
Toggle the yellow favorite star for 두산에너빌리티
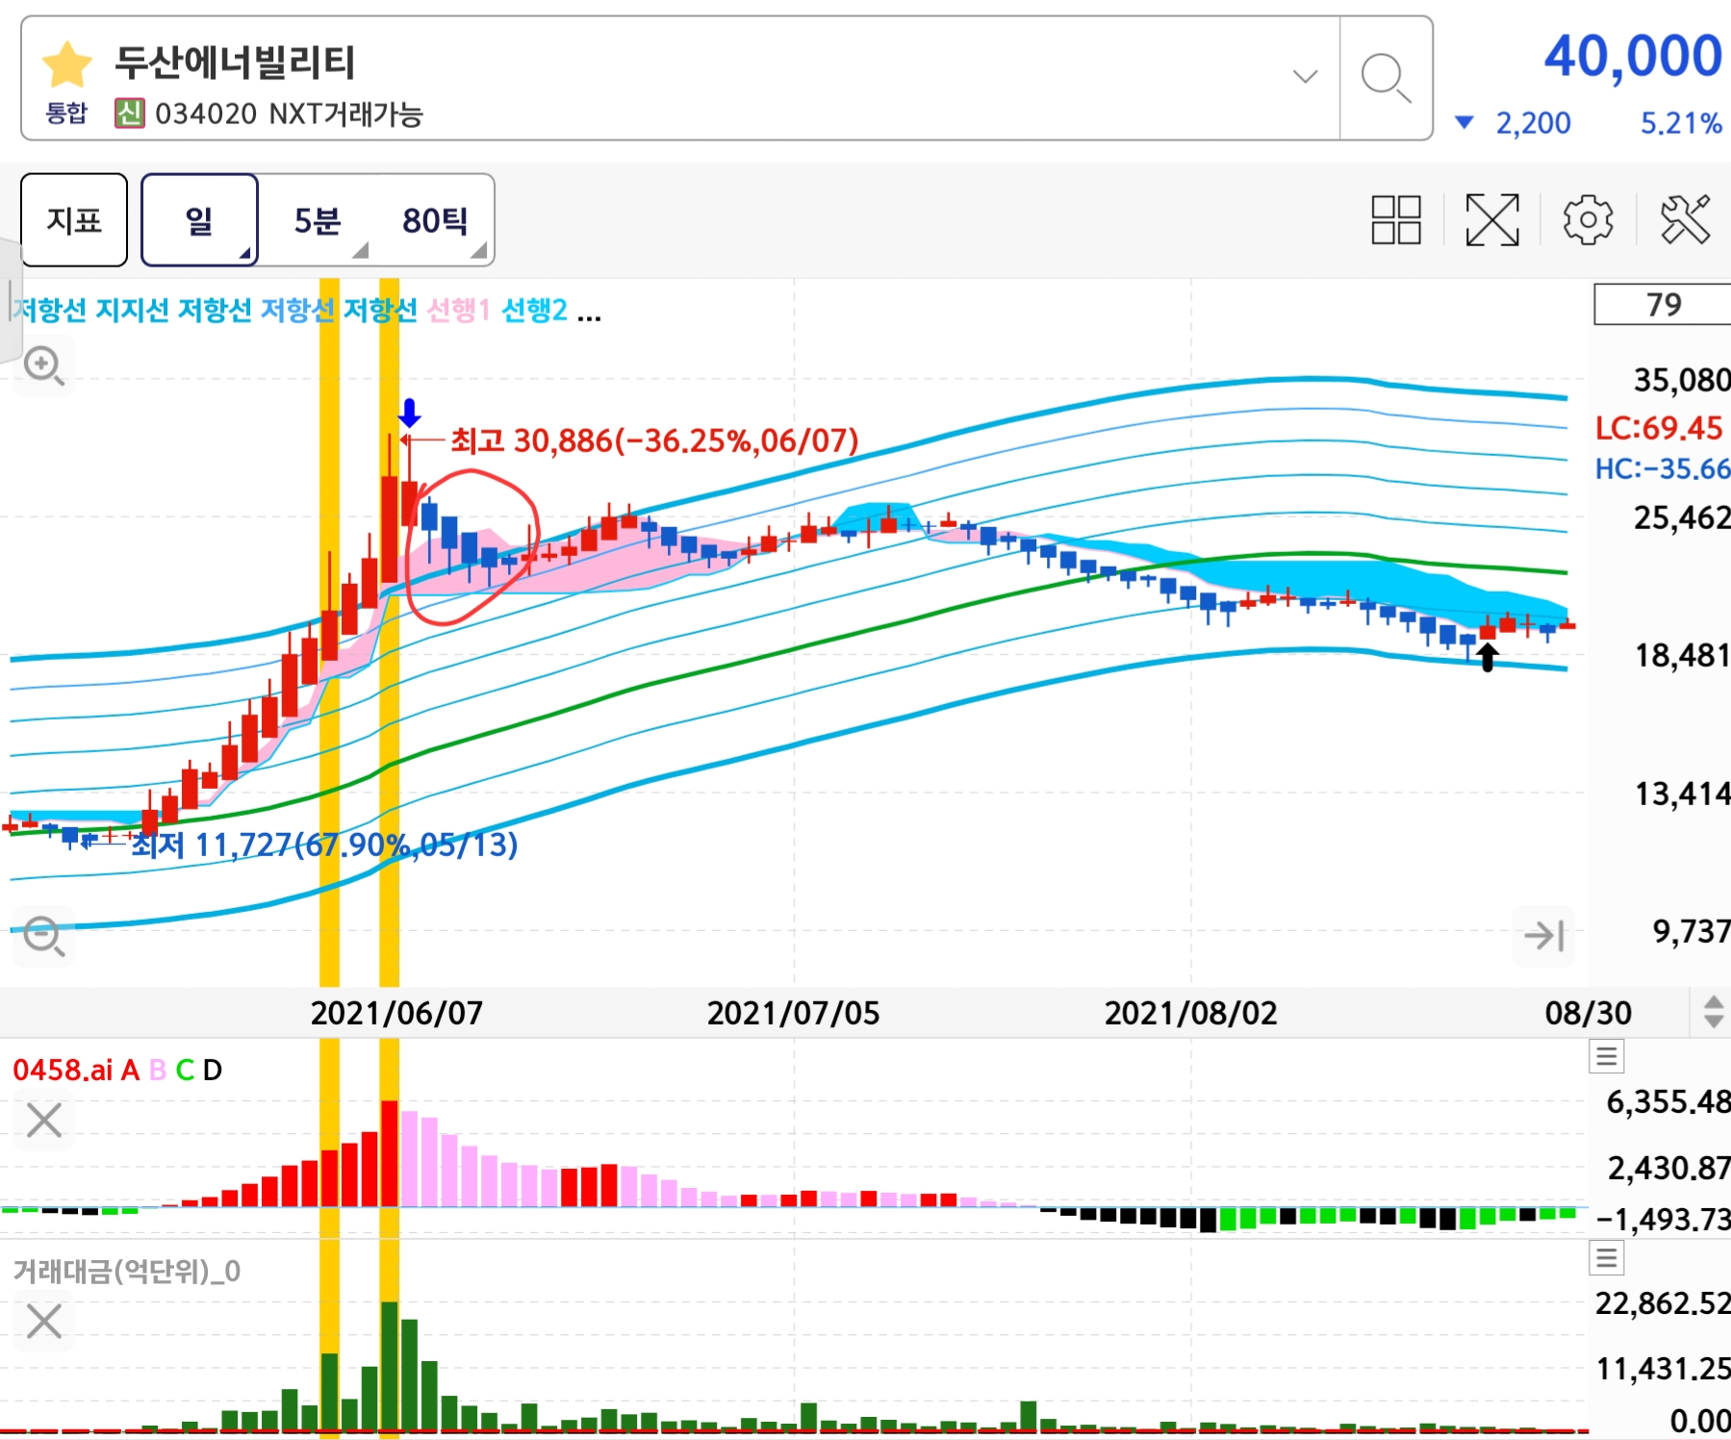[66, 65]
